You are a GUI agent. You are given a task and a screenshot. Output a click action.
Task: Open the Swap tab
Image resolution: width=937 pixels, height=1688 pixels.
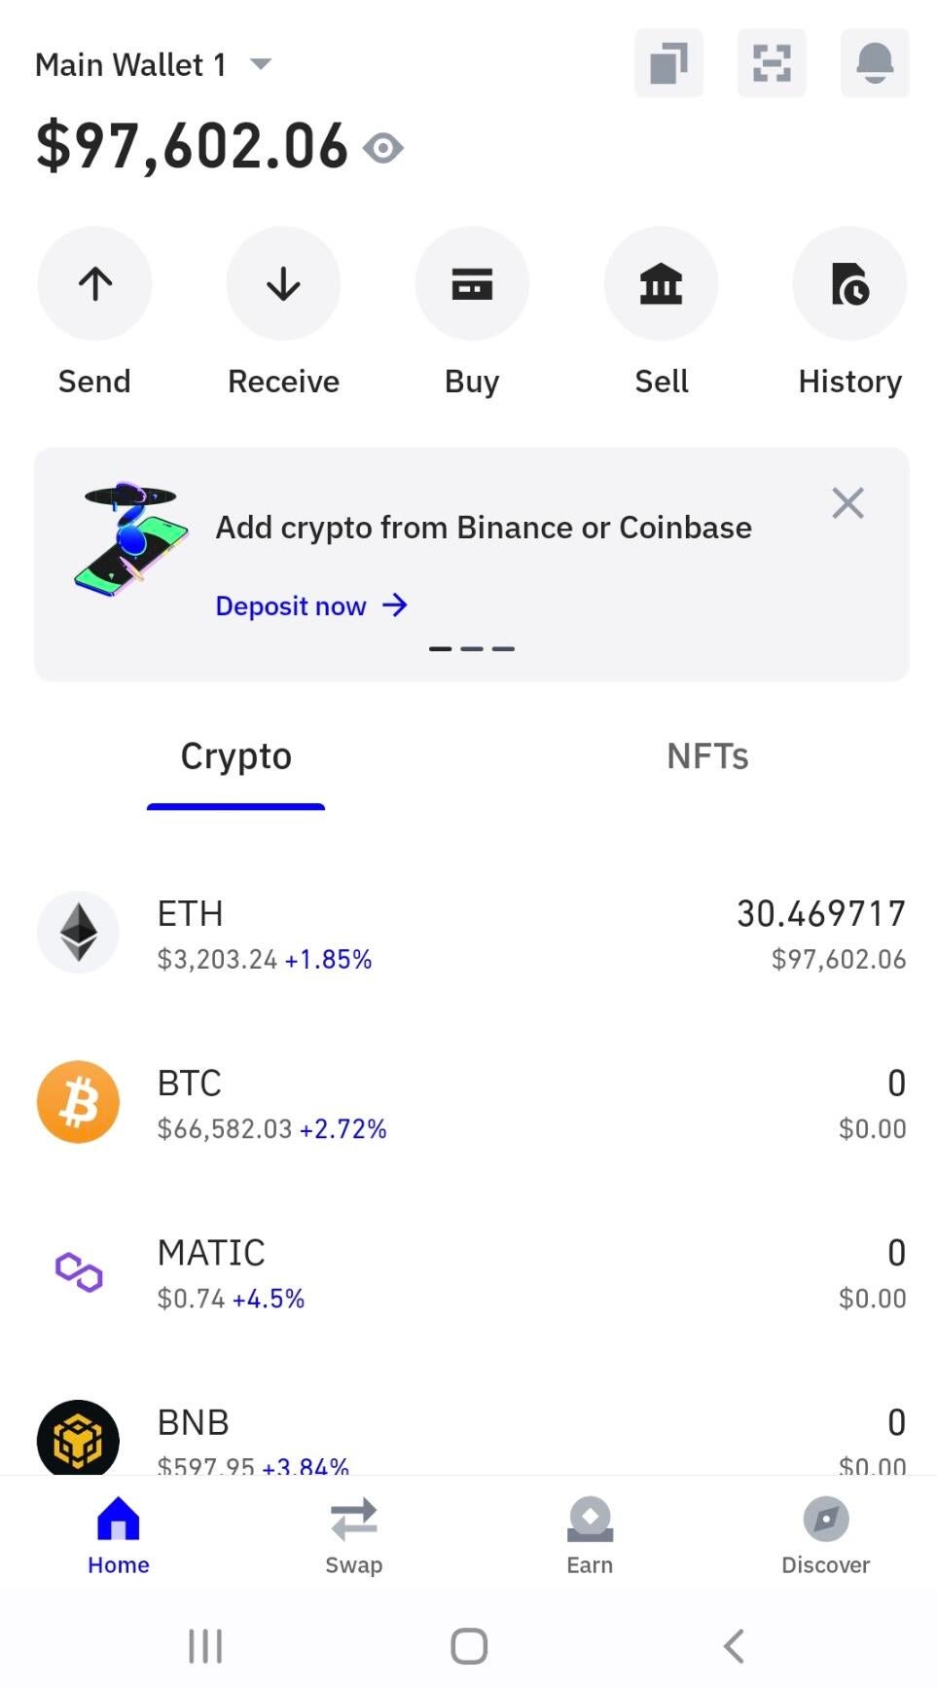click(353, 1535)
